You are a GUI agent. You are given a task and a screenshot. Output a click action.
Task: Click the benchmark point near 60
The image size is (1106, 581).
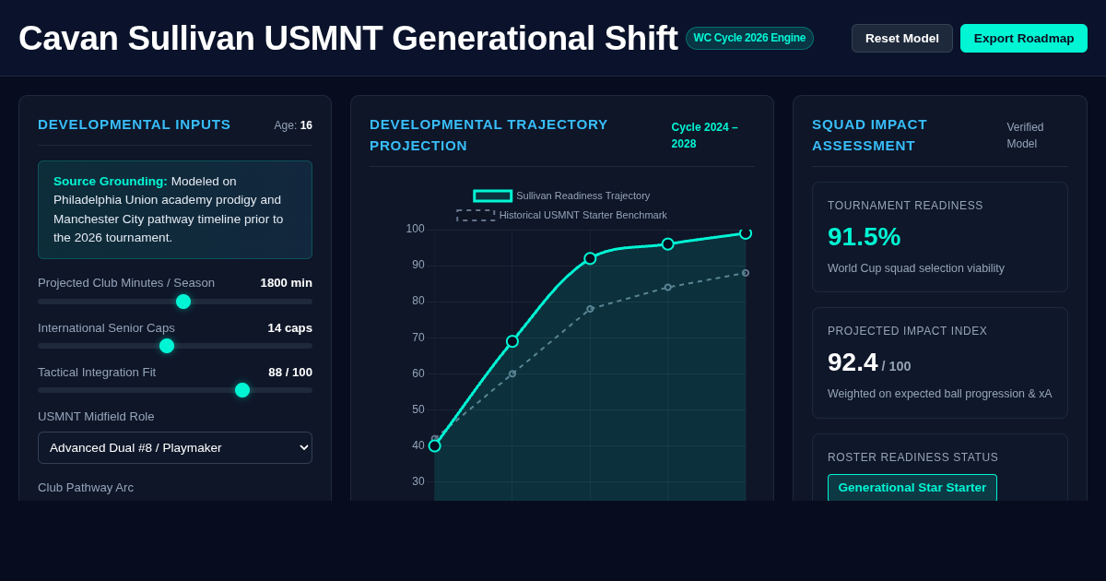pyautogui.click(x=512, y=373)
